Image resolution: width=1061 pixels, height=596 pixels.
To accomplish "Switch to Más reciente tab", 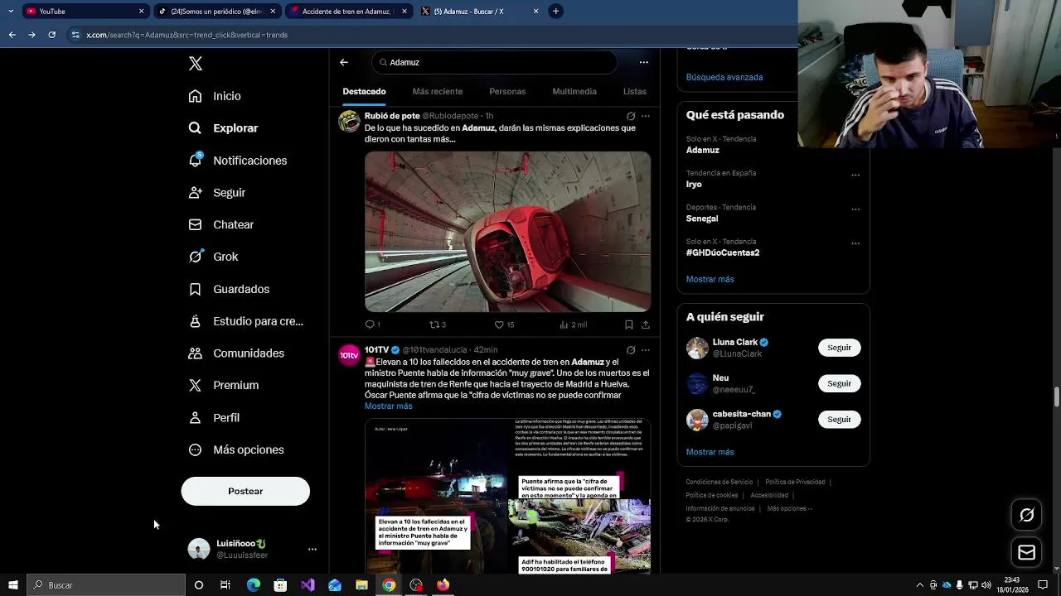I will coord(437,91).
